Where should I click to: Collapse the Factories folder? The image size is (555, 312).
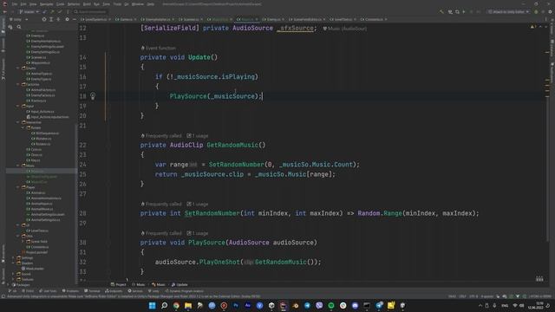point(18,84)
